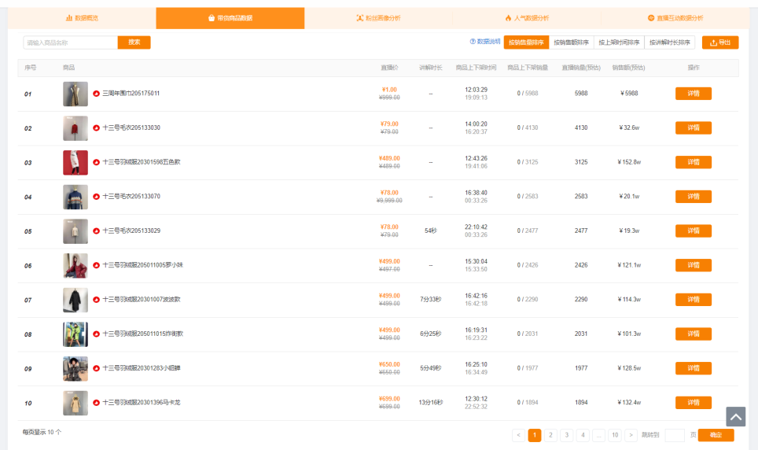758x450 pixels.
Task: Open 详情 for row 10 马卡龙
Action: (694, 403)
